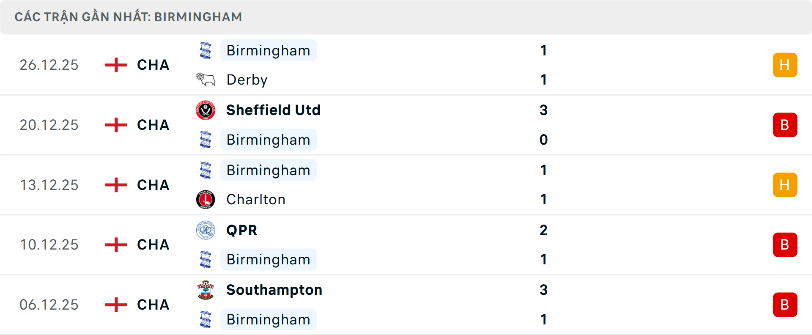Click the loss badge for Southampton match
The height and width of the screenshot is (335, 812).
pos(785,305)
